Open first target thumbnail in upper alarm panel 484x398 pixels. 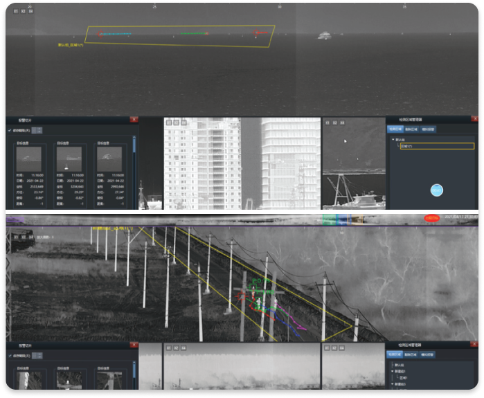click(28, 160)
